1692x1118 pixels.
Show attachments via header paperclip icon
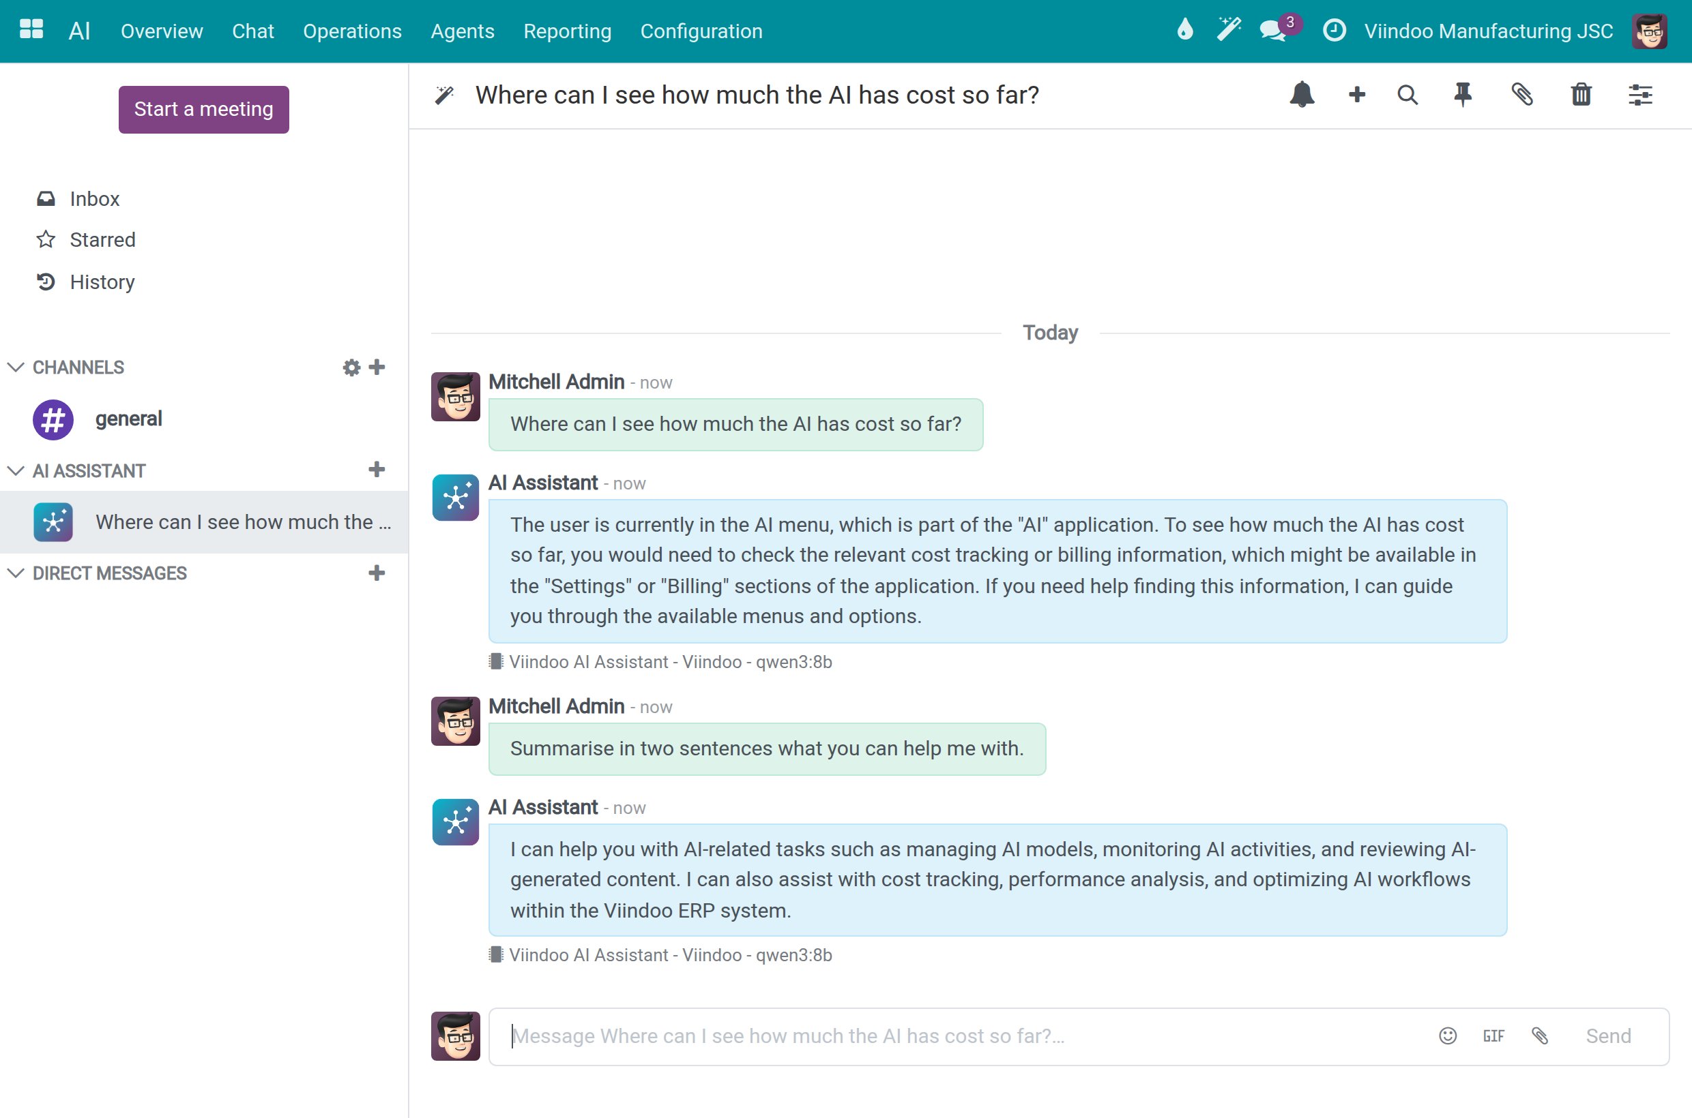pos(1522,95)
